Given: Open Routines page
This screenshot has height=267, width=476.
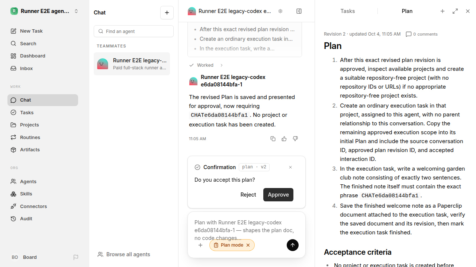Looking at the screenshot, I should tap(43, 137).
